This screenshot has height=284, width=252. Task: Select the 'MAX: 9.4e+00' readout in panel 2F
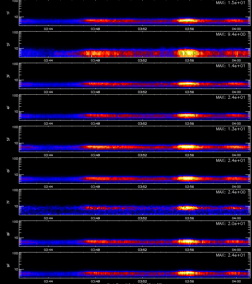tap(231, 34)
